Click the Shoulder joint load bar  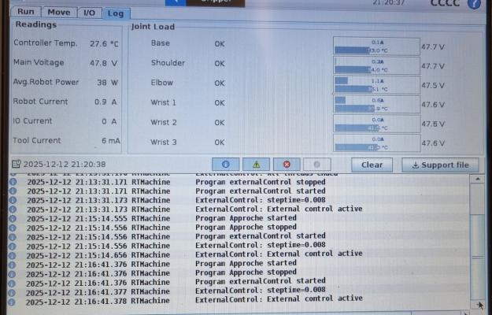376,66
